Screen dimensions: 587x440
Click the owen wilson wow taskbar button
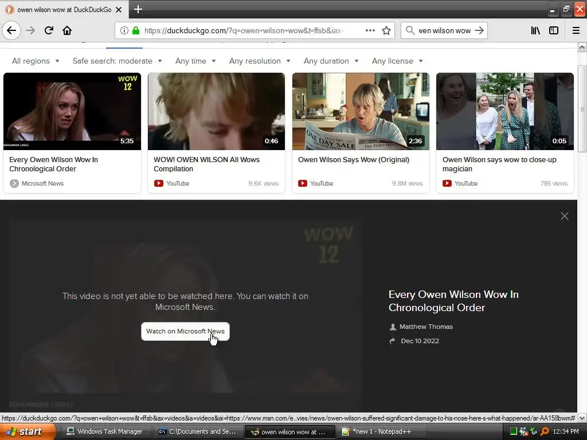coord(289,432)
